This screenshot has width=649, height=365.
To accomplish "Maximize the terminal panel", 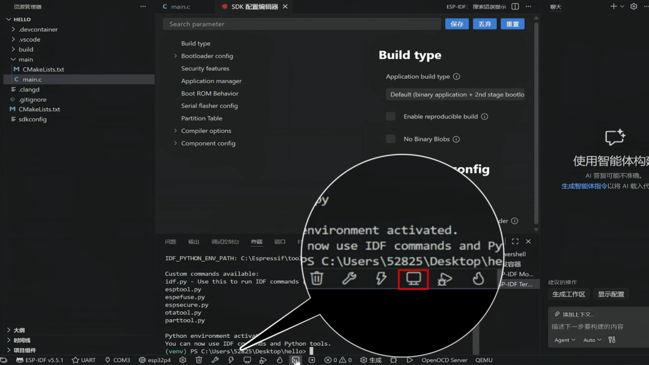I will tap(516, 241).
